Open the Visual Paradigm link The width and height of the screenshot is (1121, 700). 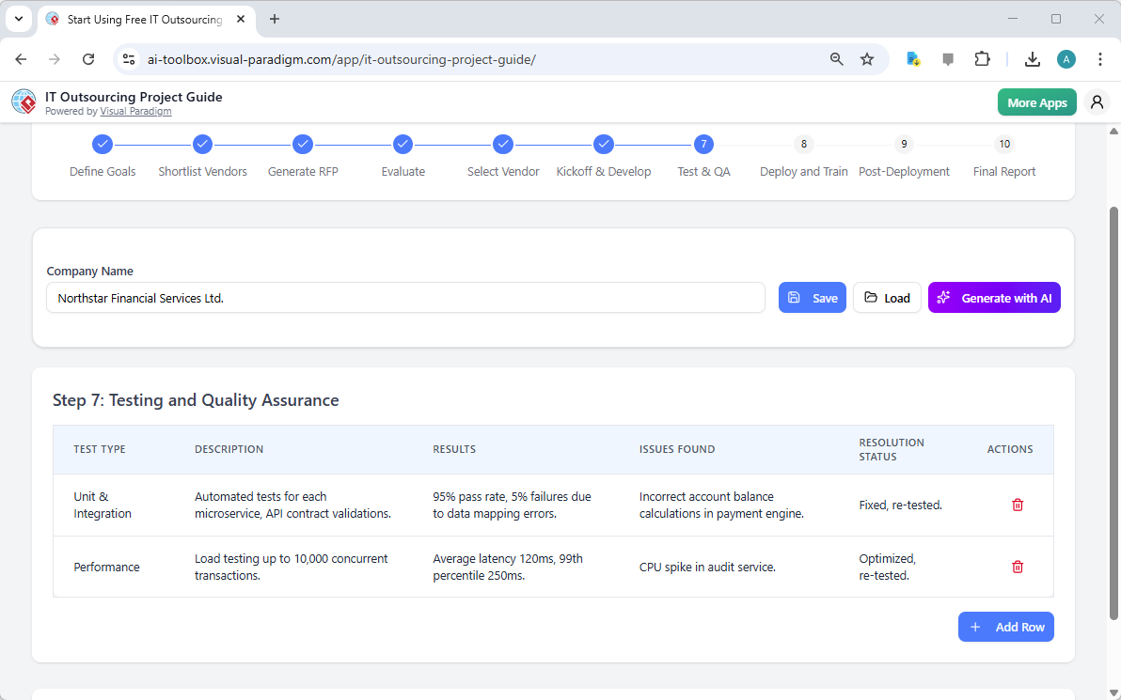[135, 111]
